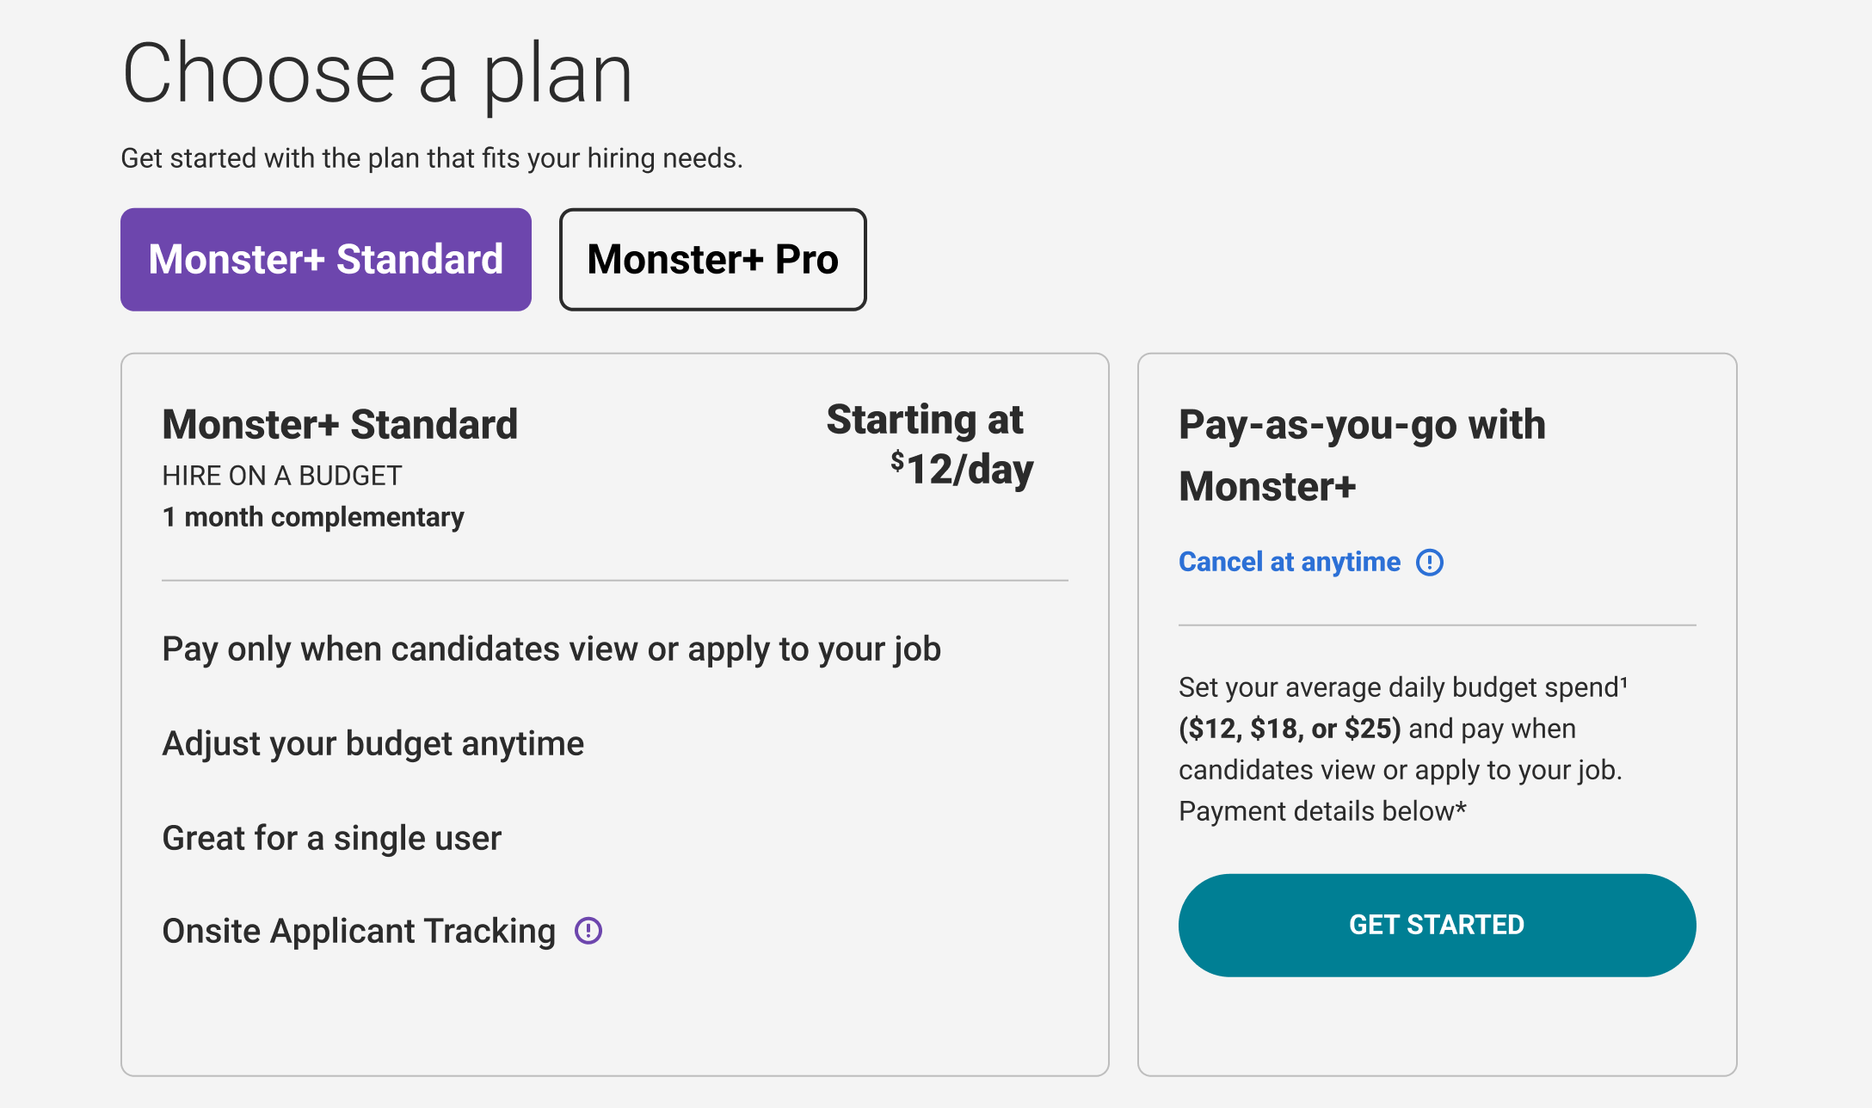The image size is (1872, 1108).
Task: Click the 1 month complementary label
Action: [x=313, y=517]
